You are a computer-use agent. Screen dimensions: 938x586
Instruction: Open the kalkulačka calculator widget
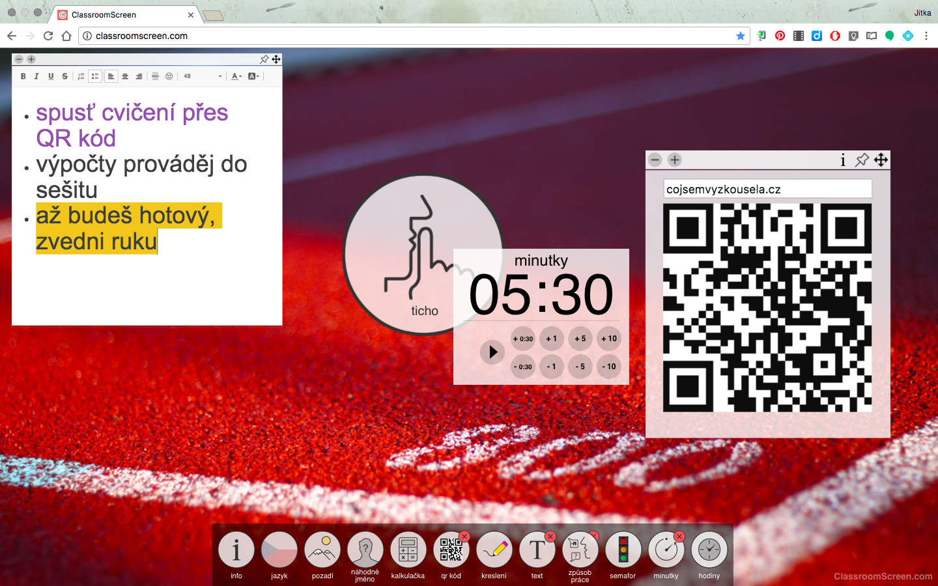pos(408,550)
